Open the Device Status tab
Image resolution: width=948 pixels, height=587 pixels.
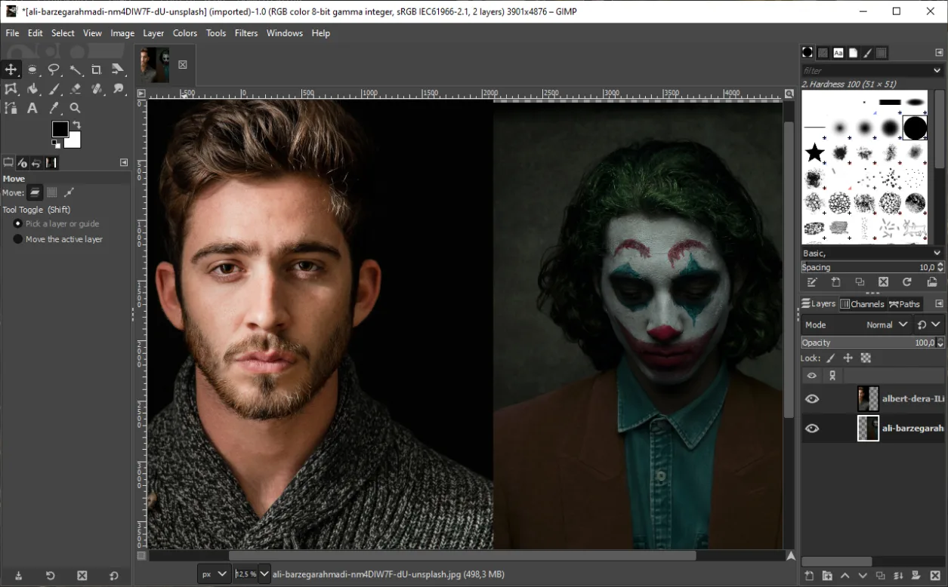[23, 163]
